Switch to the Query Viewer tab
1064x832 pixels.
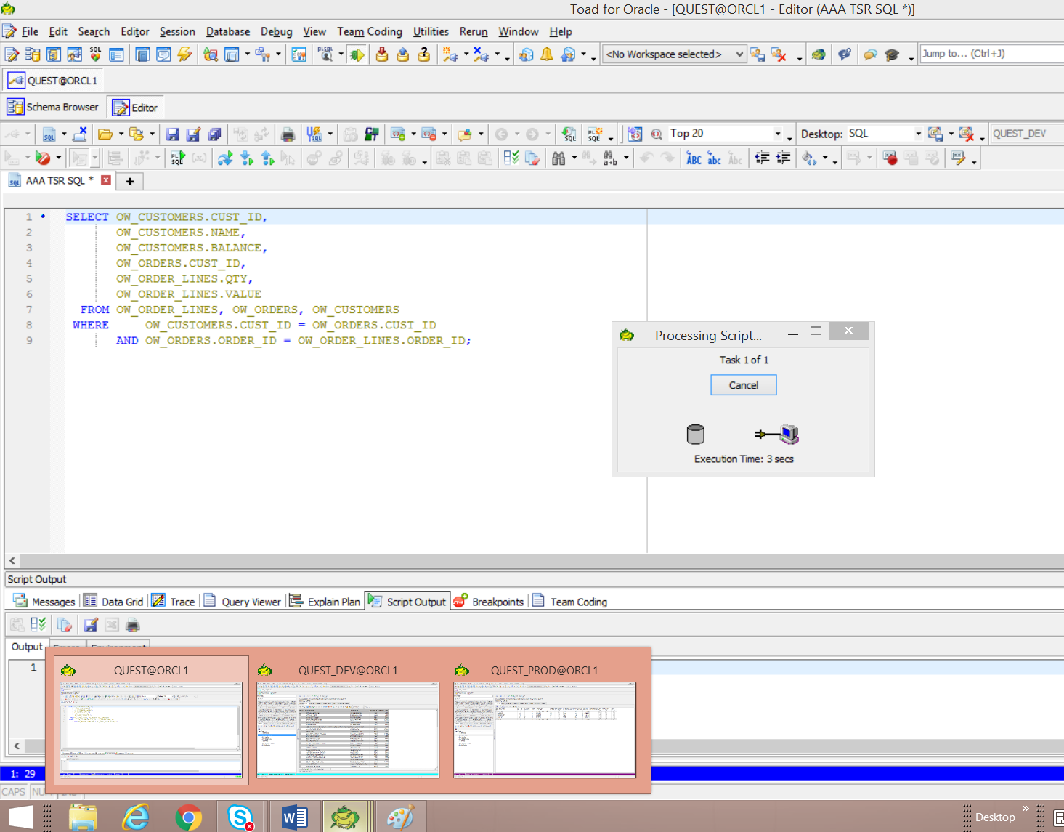[x=243, y=602]
